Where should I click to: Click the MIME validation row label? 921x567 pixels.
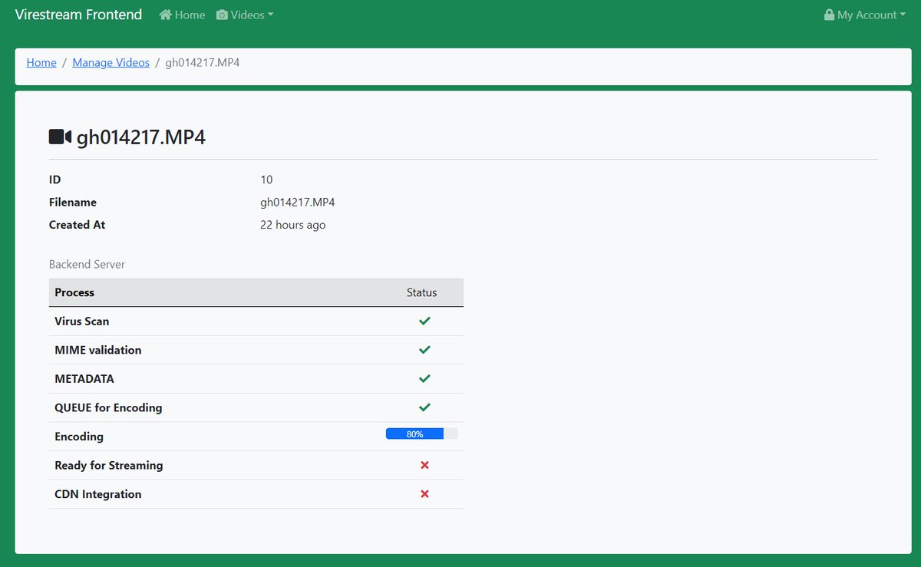click(x=98, y=350)
